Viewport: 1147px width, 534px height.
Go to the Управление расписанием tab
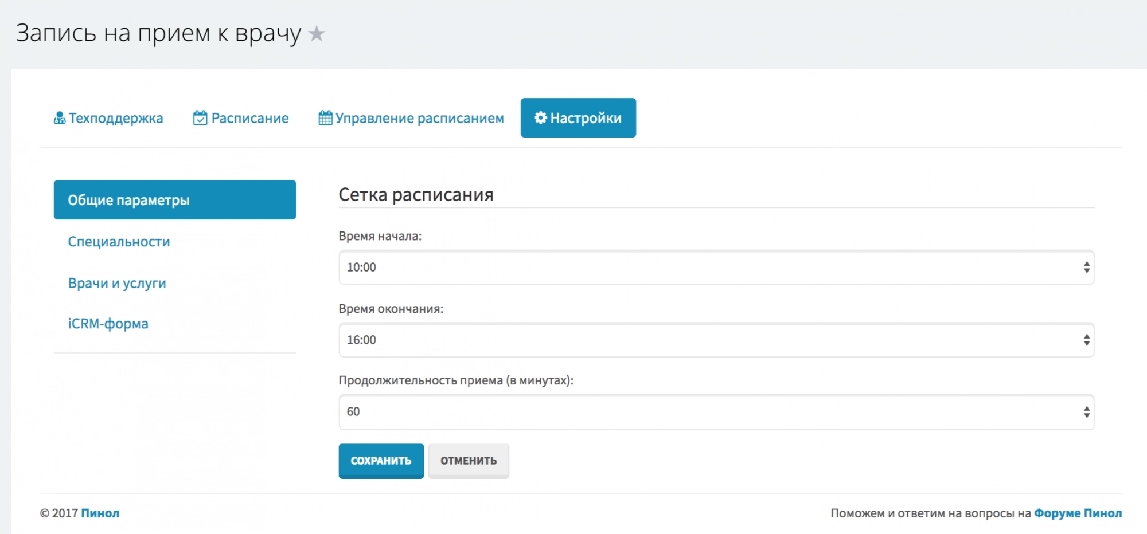coord(419,118)
